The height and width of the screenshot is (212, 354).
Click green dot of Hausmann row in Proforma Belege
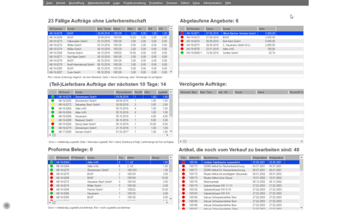point(52,193)
